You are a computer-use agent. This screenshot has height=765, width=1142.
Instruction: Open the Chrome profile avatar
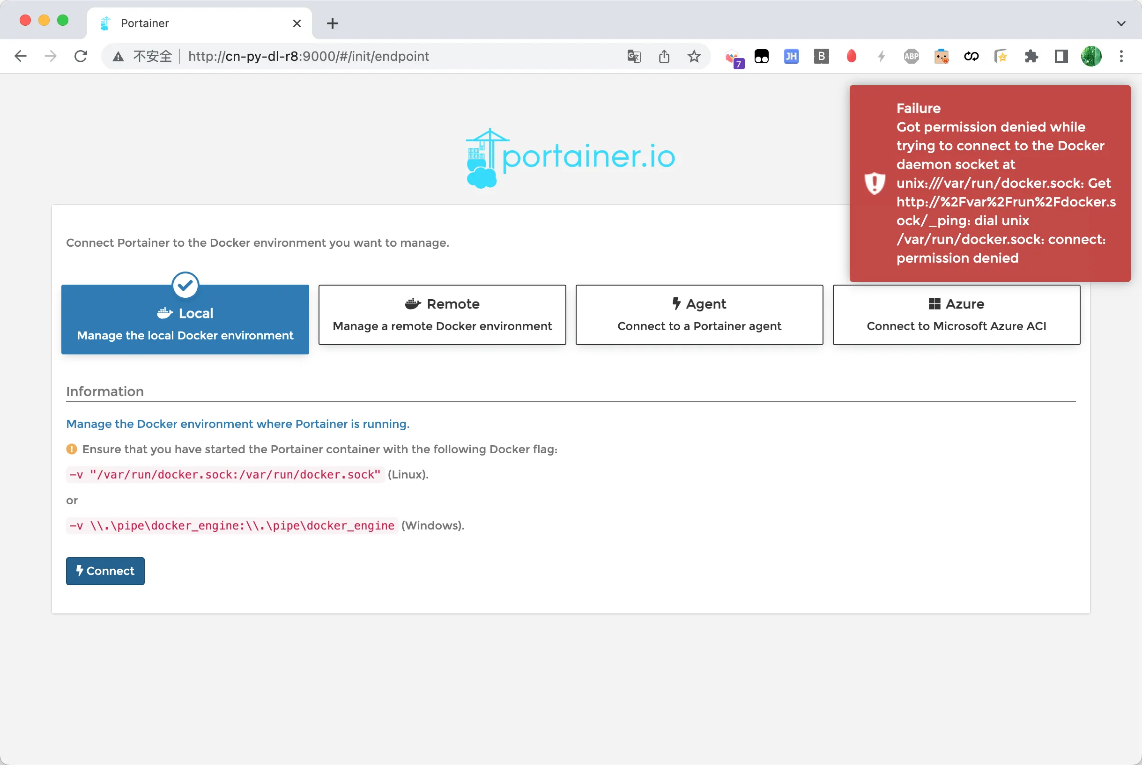click(1091, 57)
